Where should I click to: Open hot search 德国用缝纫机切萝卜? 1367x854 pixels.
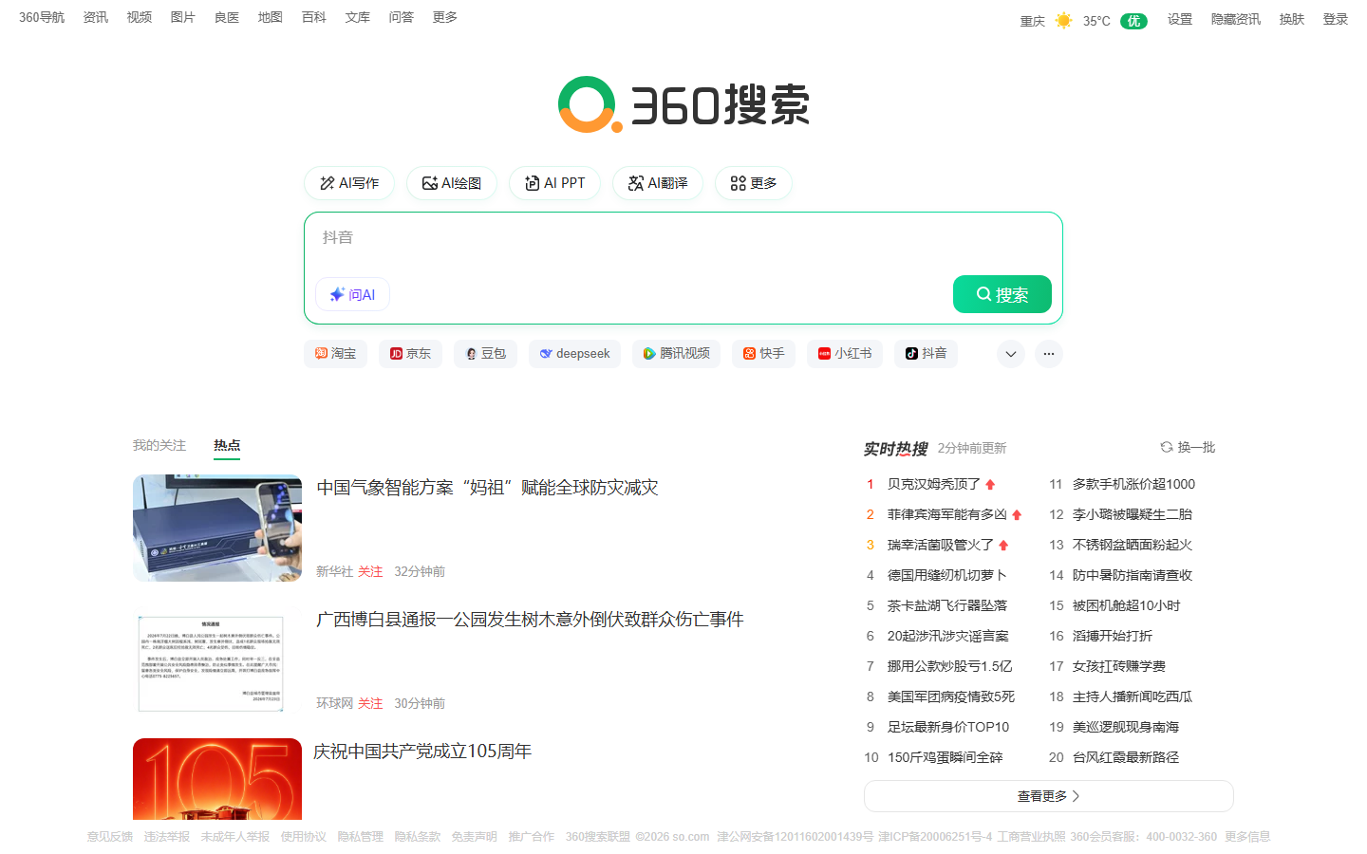click(x=947, y=575)
